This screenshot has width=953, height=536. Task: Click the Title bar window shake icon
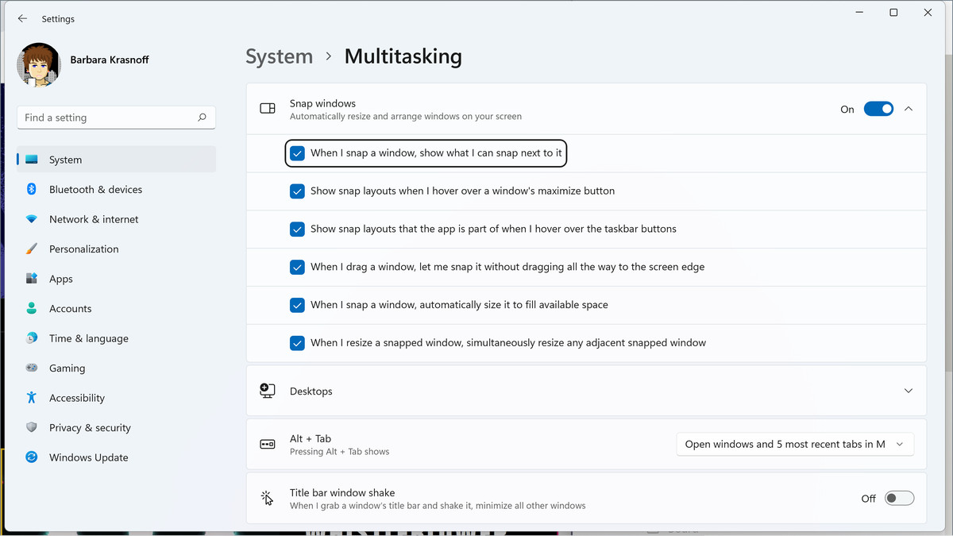coord(267,498)
